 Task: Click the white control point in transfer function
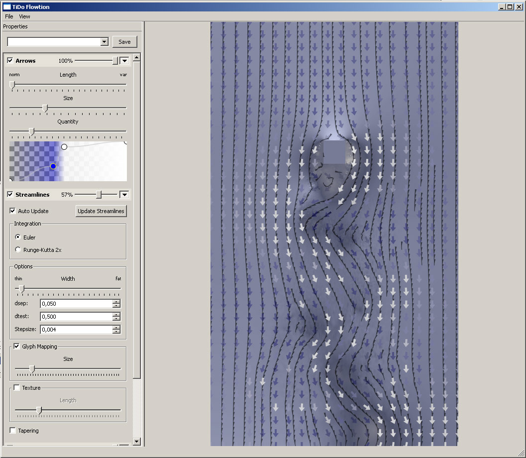tap(64, 147)
